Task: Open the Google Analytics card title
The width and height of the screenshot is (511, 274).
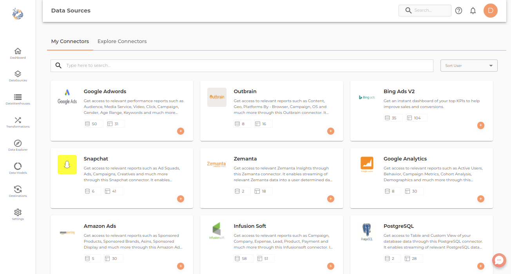Action: point(405,159)
